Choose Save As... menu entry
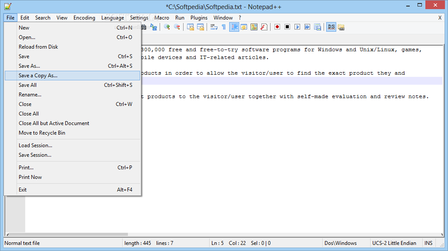This screenshot has width=448, height=251. [x=73, y=66]
